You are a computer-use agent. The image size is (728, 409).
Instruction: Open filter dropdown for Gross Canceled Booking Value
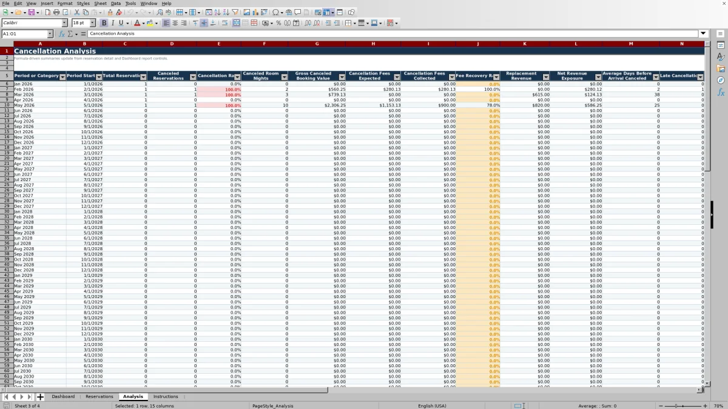coord(342,77)
